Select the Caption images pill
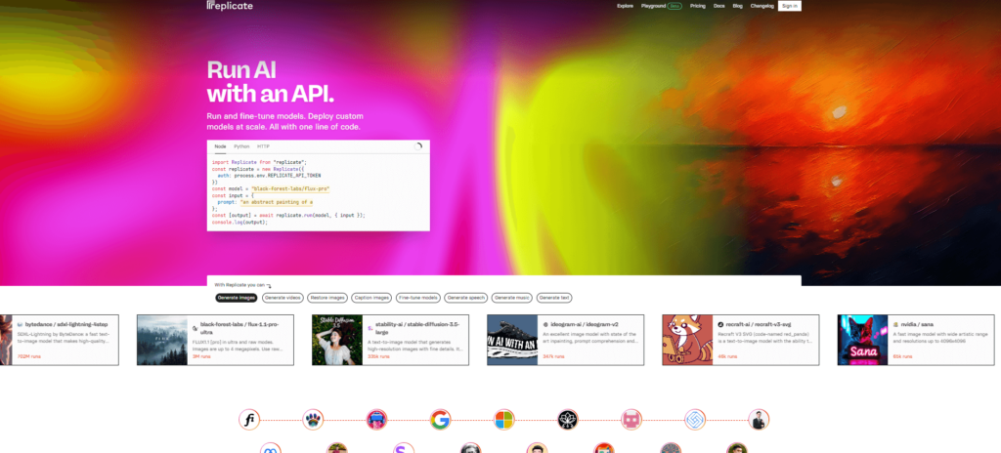Image resolution: width=1001 pixels, height=453 pixels. [x=371, y=298]
